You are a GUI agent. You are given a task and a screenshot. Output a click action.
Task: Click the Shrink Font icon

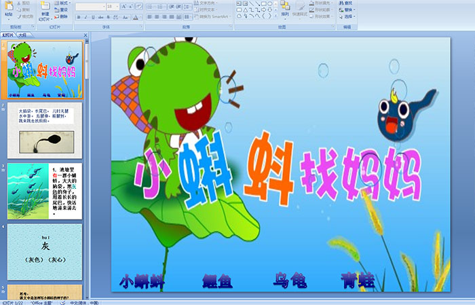click(131, 6)
